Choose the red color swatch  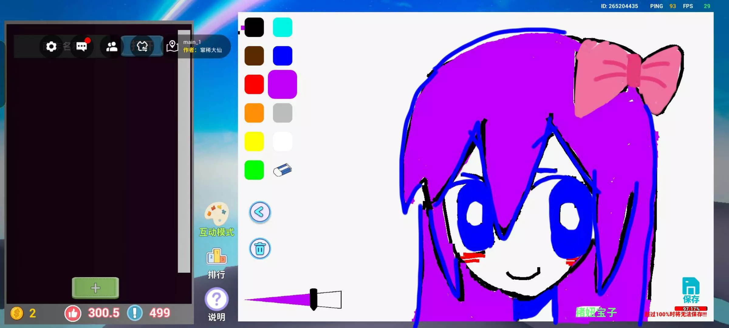coord(254,84)
